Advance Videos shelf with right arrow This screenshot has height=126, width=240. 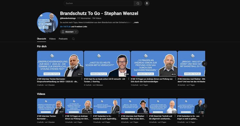pyautogui.click(x=205, y=106)
